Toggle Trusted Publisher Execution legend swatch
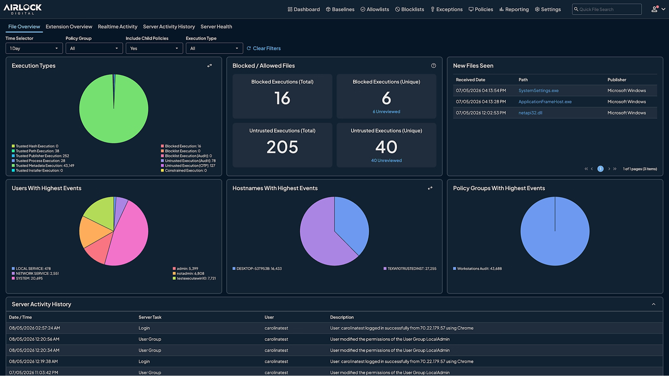Screen dimensions: 669x376 coord(13,156)
